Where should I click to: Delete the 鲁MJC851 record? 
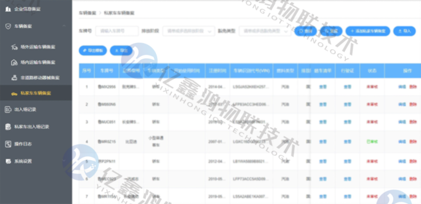pyautogui.click(x=413, y=122)
